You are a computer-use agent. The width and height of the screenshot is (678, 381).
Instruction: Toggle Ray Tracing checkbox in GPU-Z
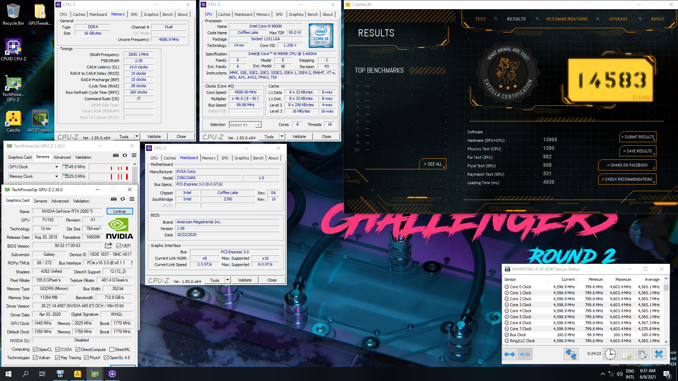tap(58, 358)
